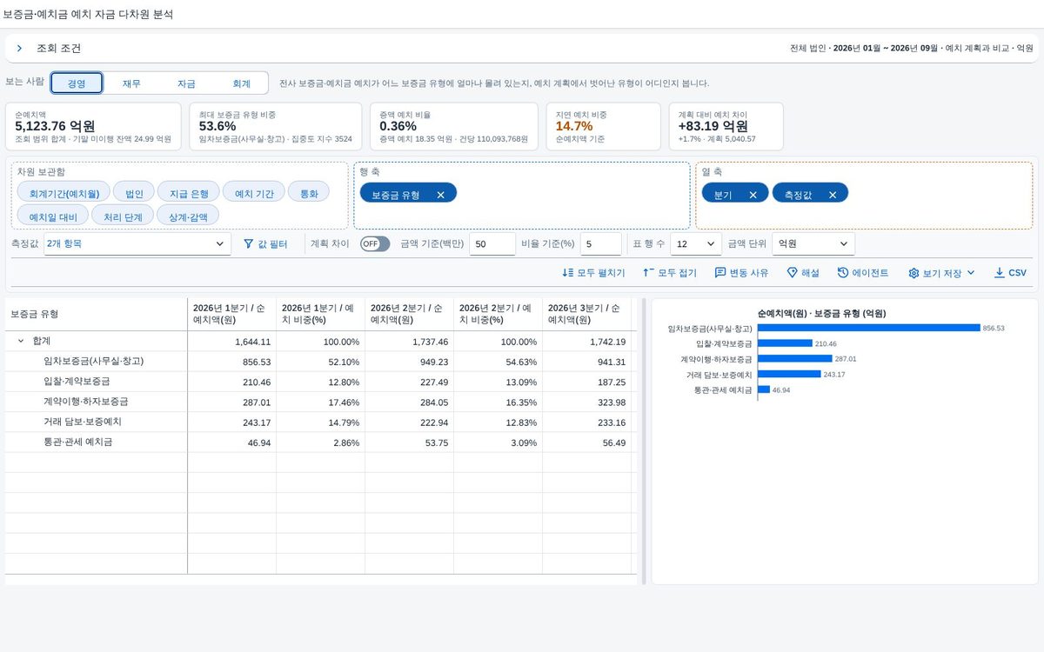Screen dimensions: 1044x652
Task: Click the 순예치액 5,123.76 억원 KPI card
Action: point(93,127)
